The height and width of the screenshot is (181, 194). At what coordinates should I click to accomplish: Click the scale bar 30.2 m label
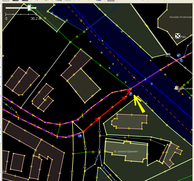(36, 19)
